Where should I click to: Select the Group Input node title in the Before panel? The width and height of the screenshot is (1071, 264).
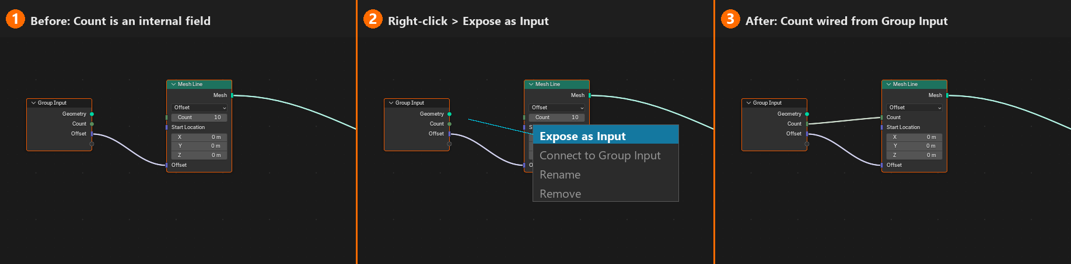pos(52,103)
